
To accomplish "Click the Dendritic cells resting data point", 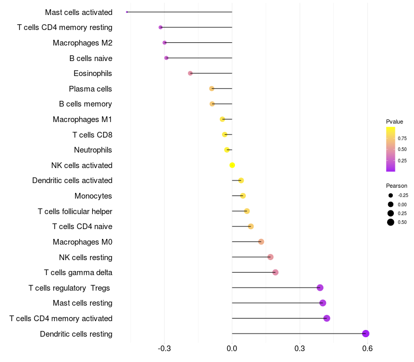I will tap(365, 334).
